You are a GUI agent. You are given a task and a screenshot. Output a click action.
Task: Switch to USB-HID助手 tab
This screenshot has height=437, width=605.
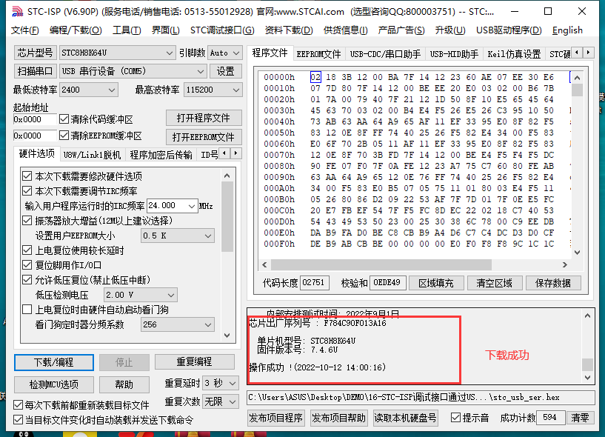click(x=454, y=54)
